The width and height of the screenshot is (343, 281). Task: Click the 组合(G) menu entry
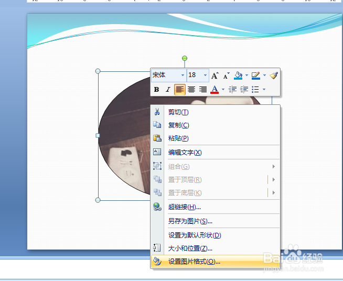click(215, 166)
